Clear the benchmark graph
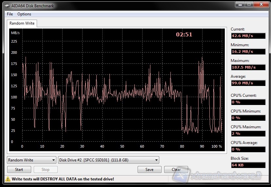Viewport: 271px width, 187px height. click(x=176, y=170)
